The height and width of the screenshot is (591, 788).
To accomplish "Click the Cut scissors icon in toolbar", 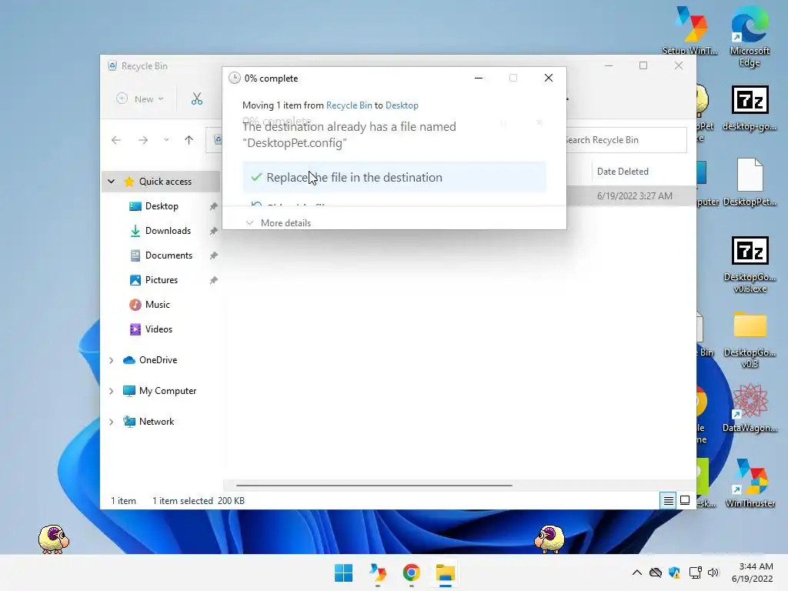I will pos(197,99).
